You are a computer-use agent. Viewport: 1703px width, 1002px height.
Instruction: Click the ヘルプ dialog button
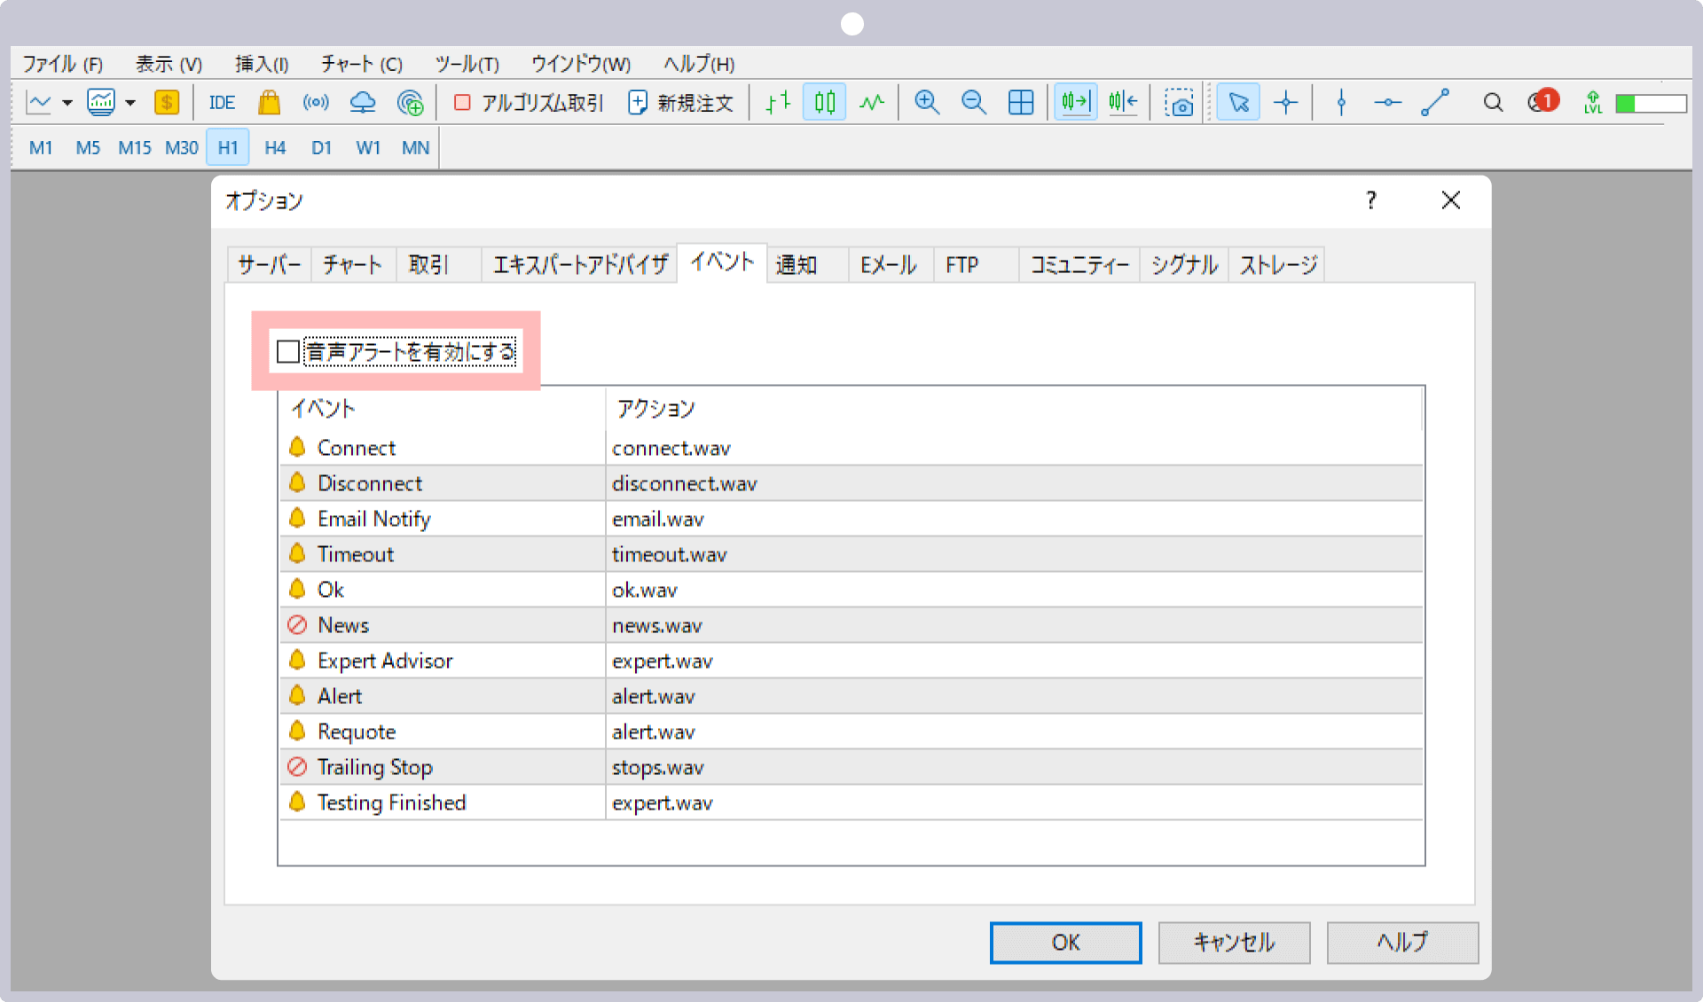pyautogui.click(x=1402, y=942)
